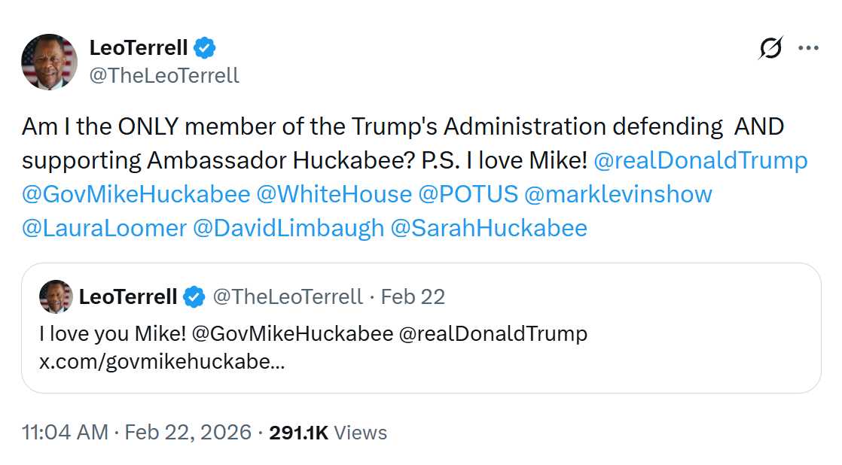Image resolution: width=842 pixels, height=465 pixels.
Task: Open the @realDonaldTrump mention link
Action: click(x=700, y=160)
